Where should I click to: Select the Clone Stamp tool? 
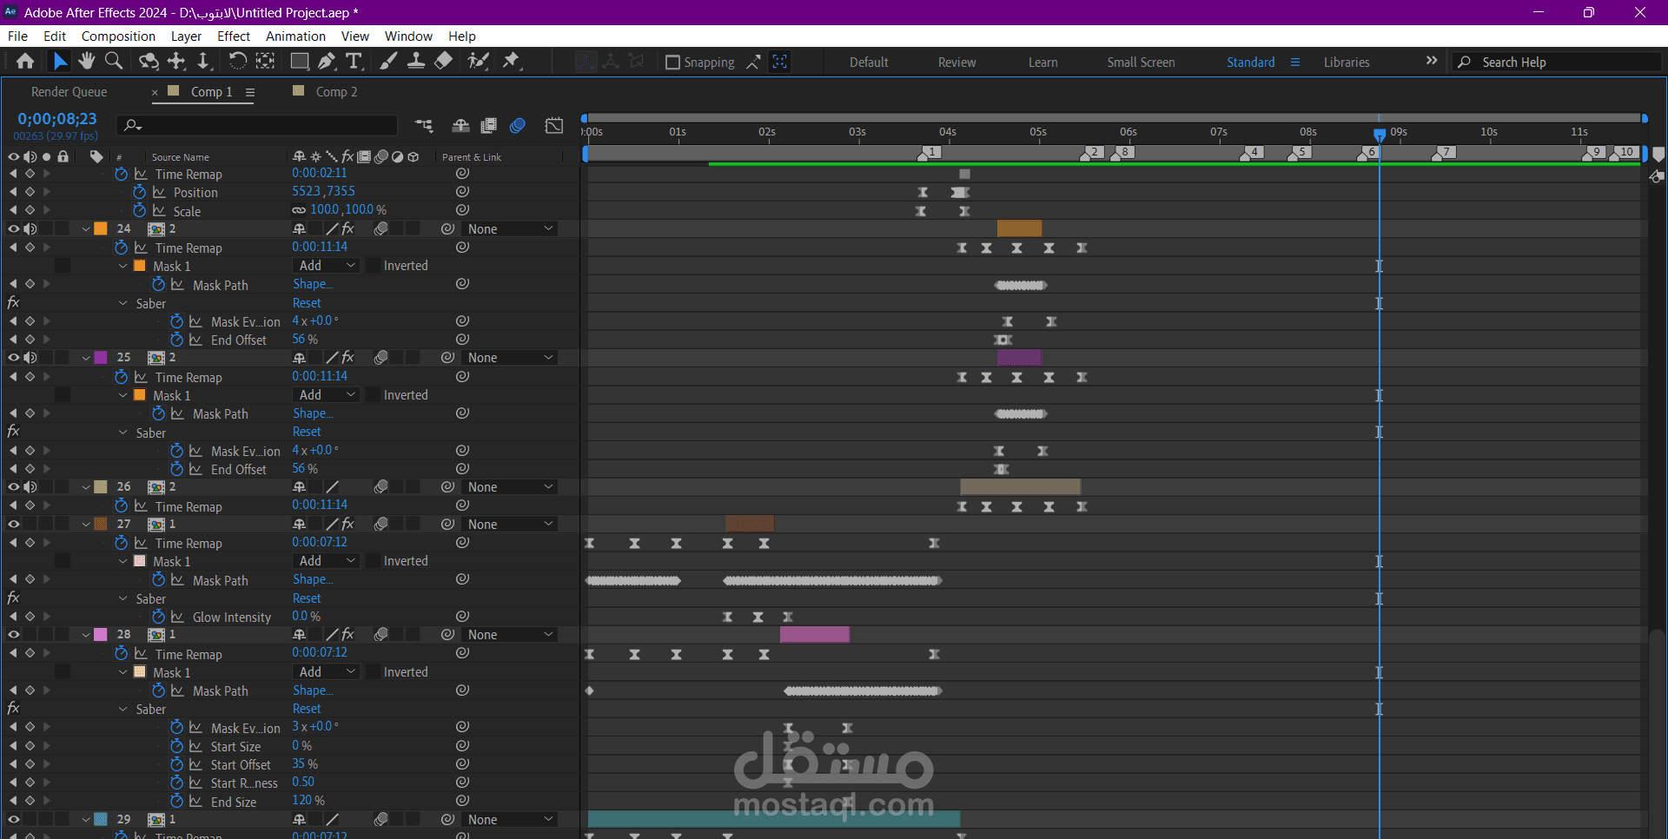coord(416,61)
